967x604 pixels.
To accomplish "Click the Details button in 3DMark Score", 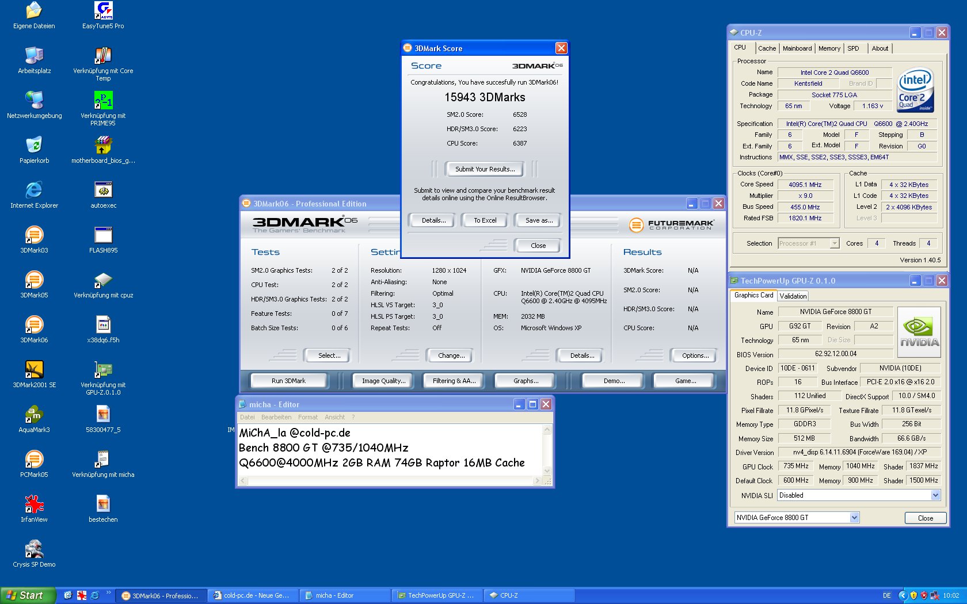I will (x=433, y=220).
